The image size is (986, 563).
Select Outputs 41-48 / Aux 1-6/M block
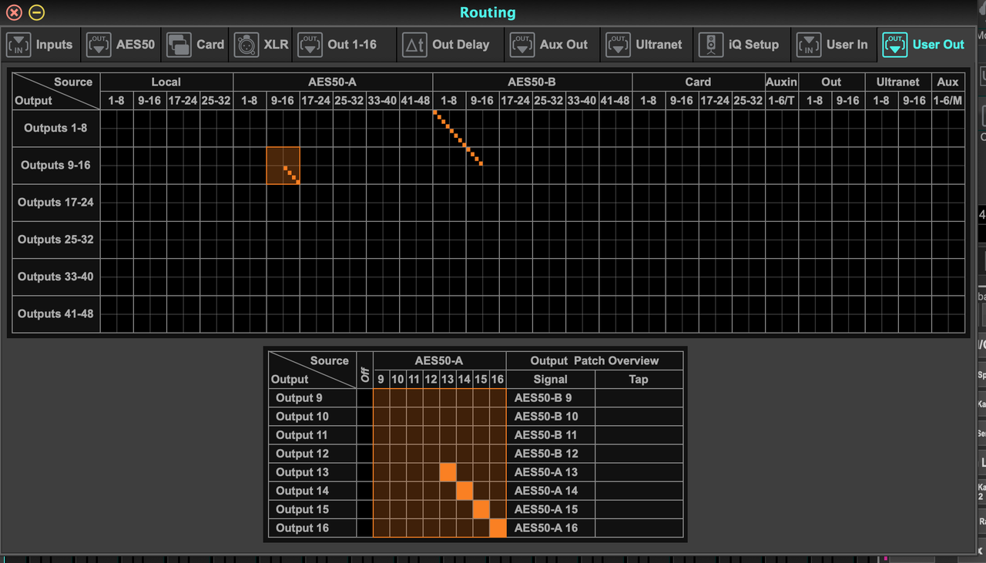[947, 313]
